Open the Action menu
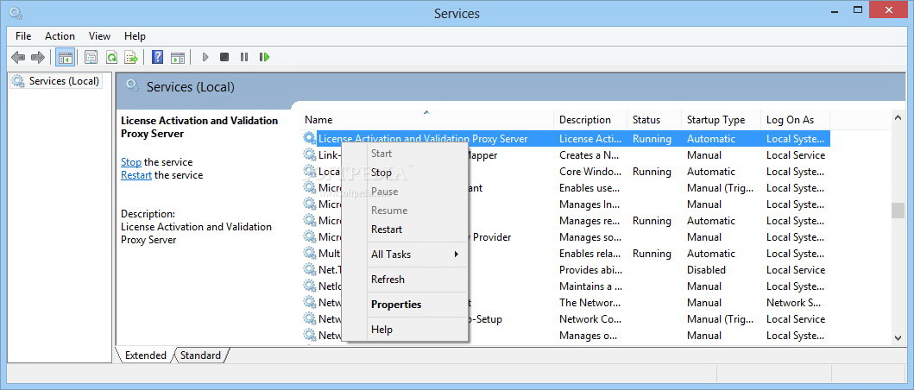The image size is (914, 390). click(x=60, y=36)
